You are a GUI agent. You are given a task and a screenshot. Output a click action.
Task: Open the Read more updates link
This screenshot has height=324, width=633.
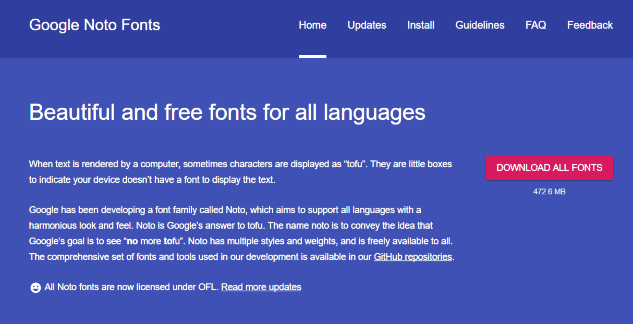pos(261,287)
